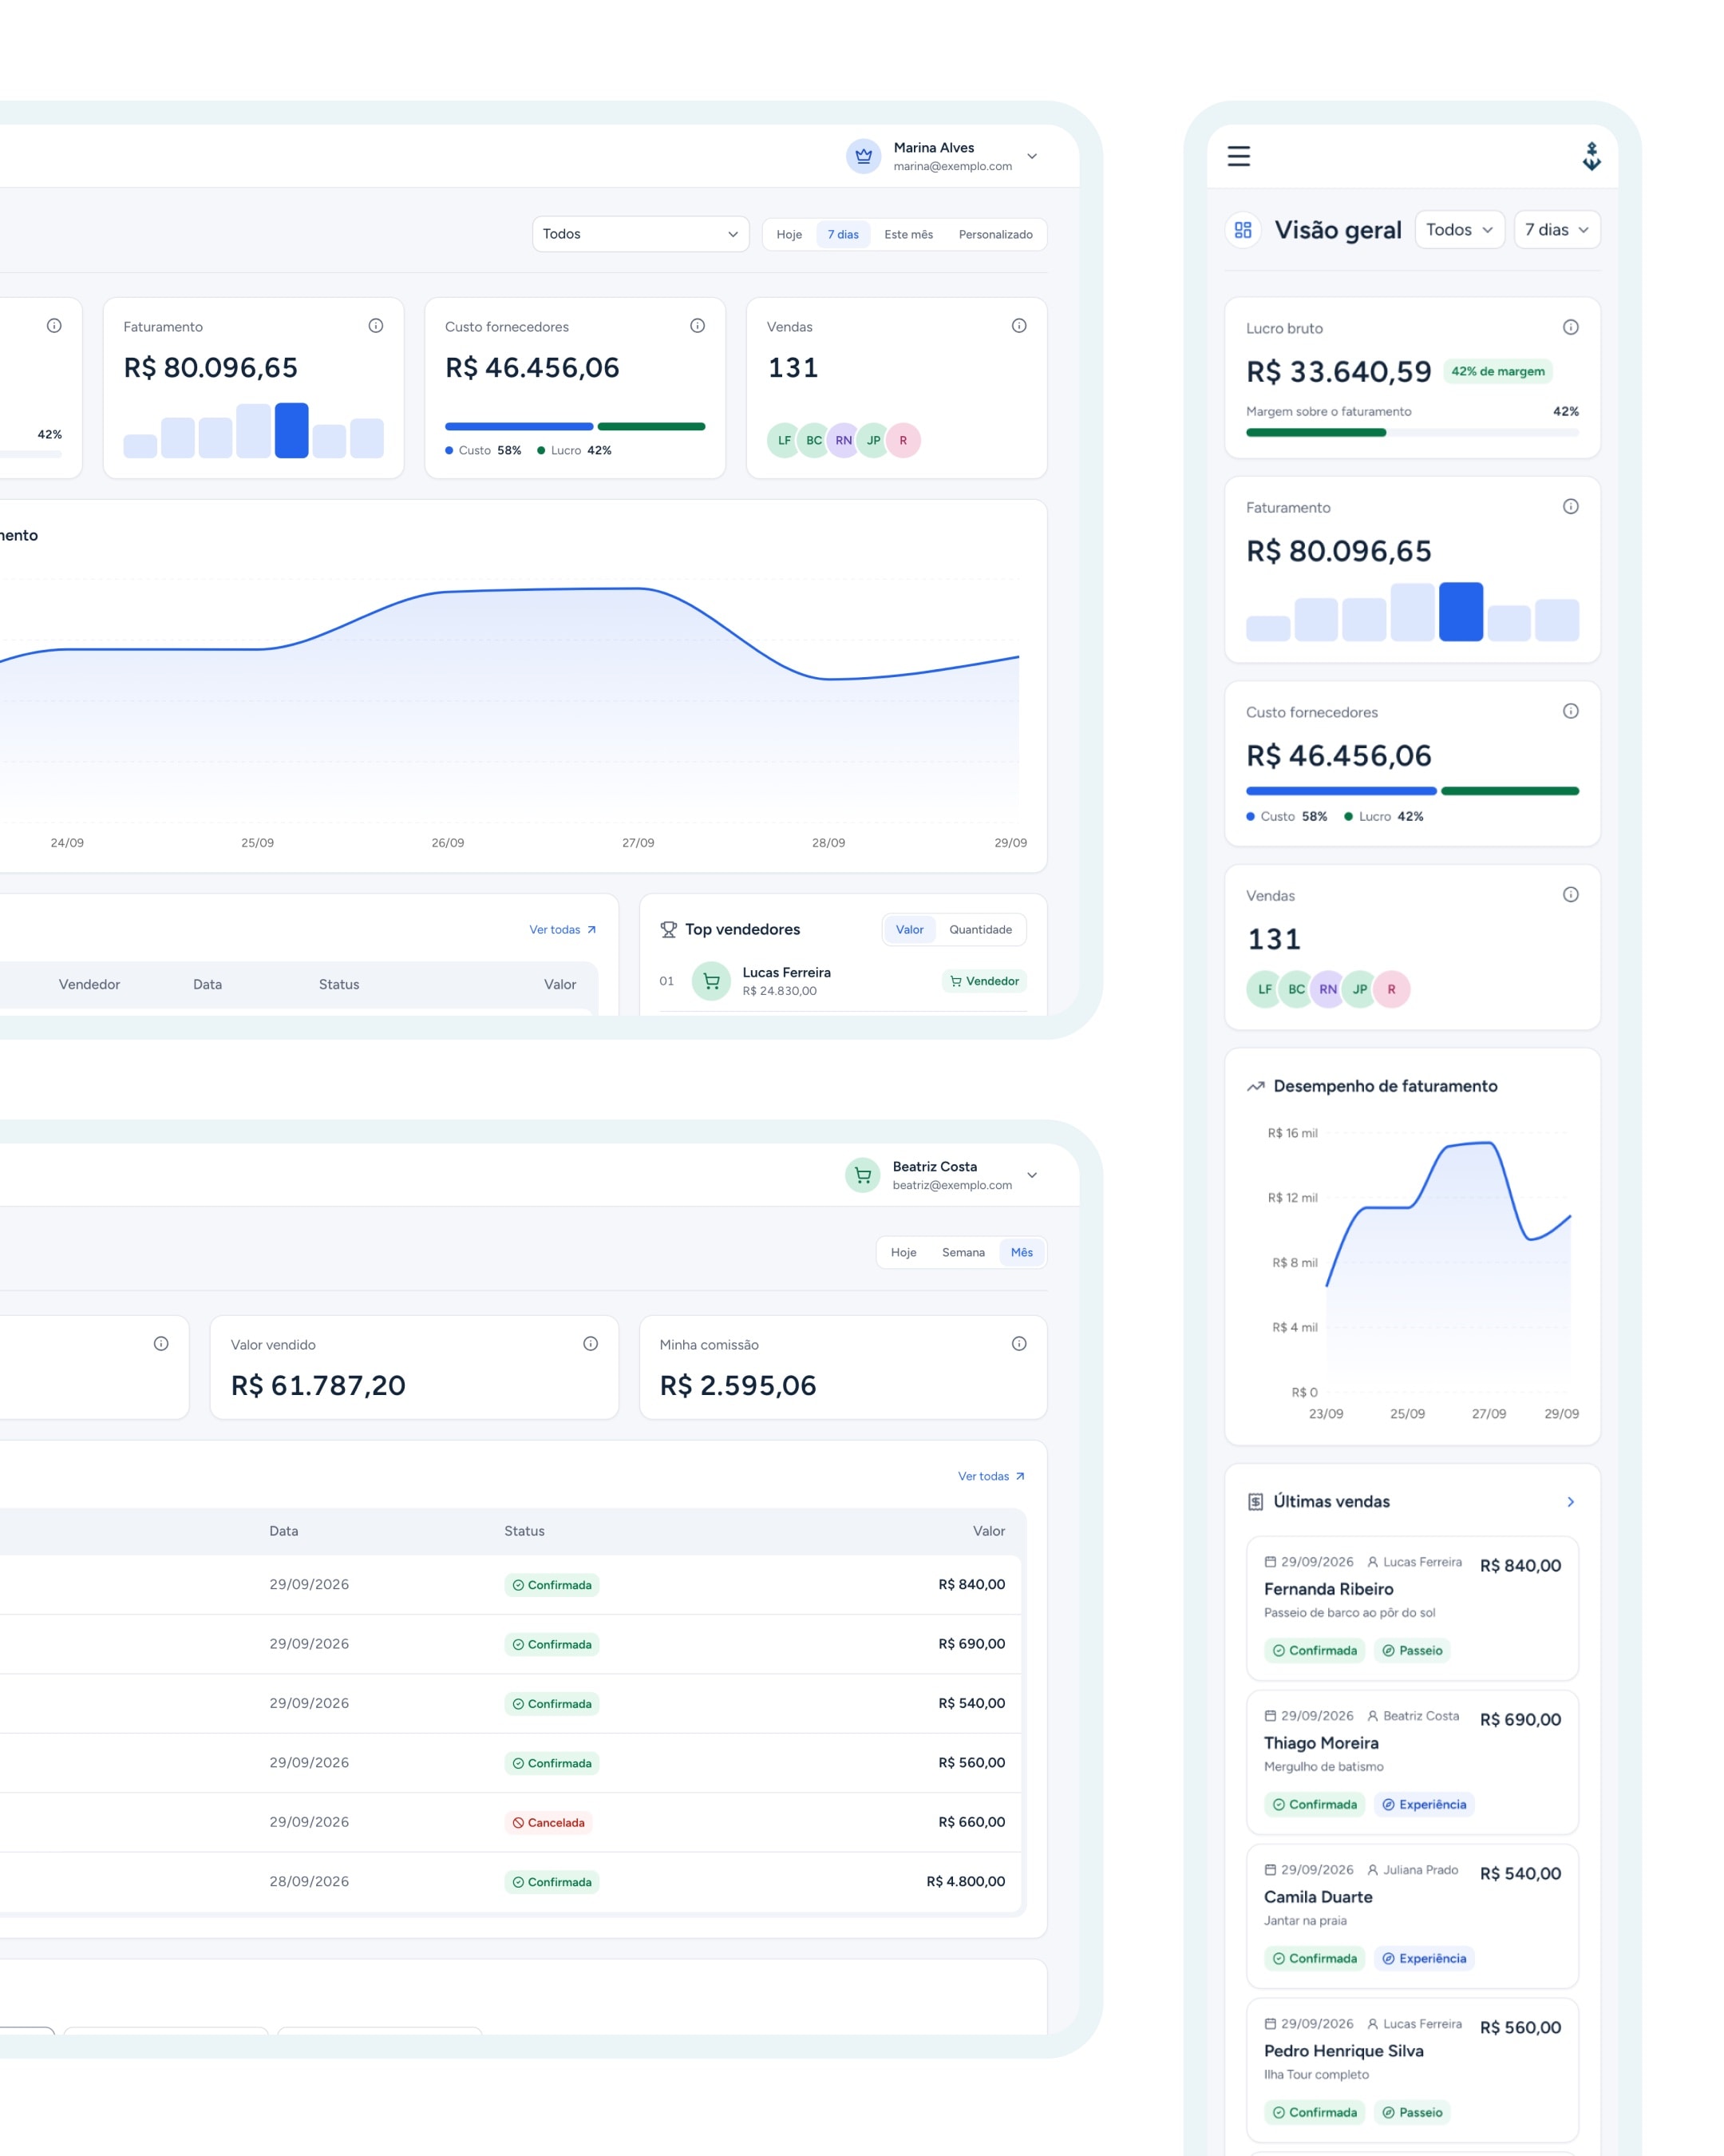Viewport: 1724px width, 2156px height.
Task: Open the mobile Todos dropdown
Action: 1459,230
